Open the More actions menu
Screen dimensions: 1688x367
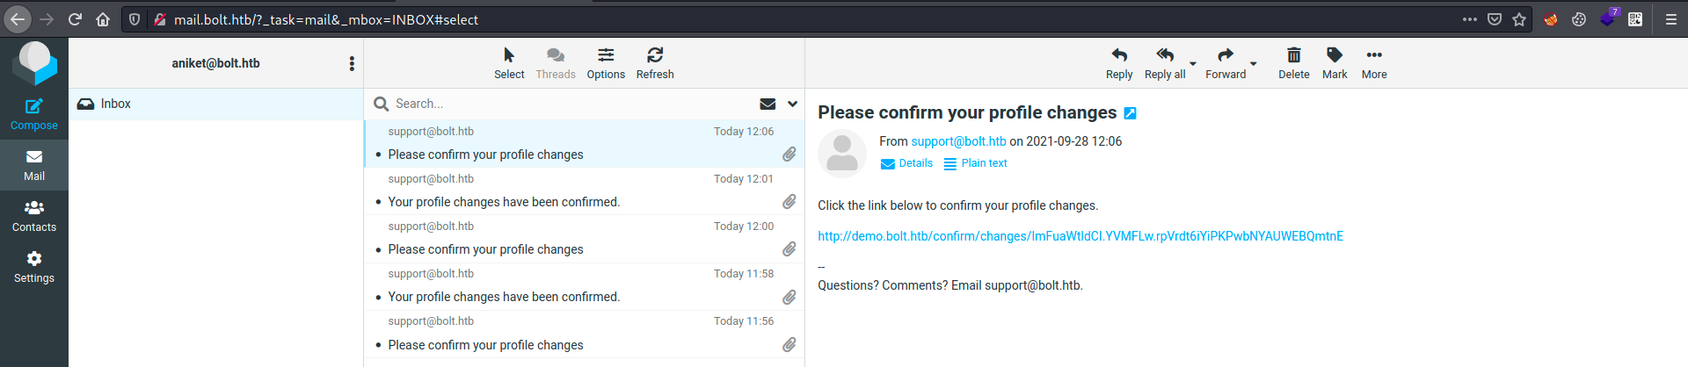click(1374, 63)
